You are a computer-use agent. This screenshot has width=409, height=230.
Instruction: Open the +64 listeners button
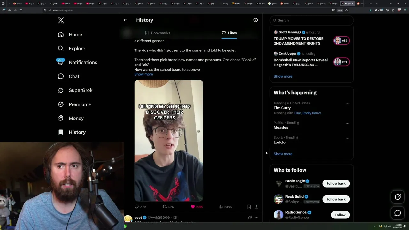coord(341,41)
